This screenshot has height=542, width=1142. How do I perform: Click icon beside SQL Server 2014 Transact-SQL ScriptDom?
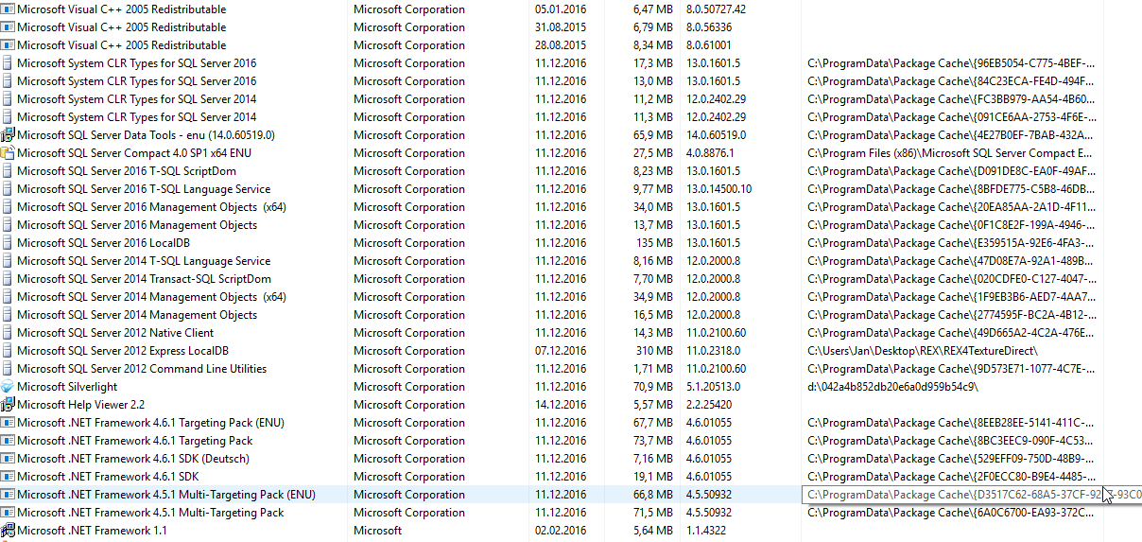pos(8,279)
